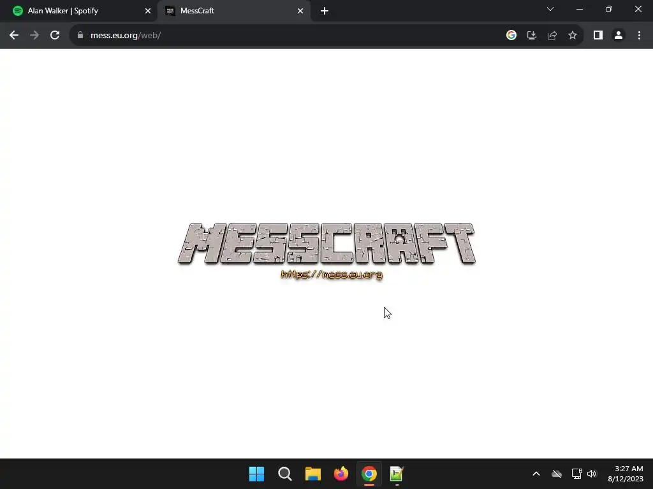
Task: Click the forward navigation arrow
Action: 34,36
